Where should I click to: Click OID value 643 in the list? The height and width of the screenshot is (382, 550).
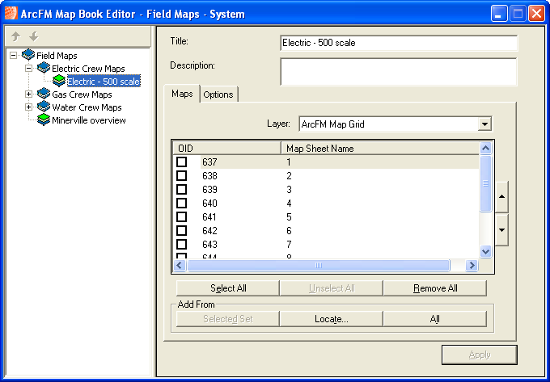click(209, 245)
